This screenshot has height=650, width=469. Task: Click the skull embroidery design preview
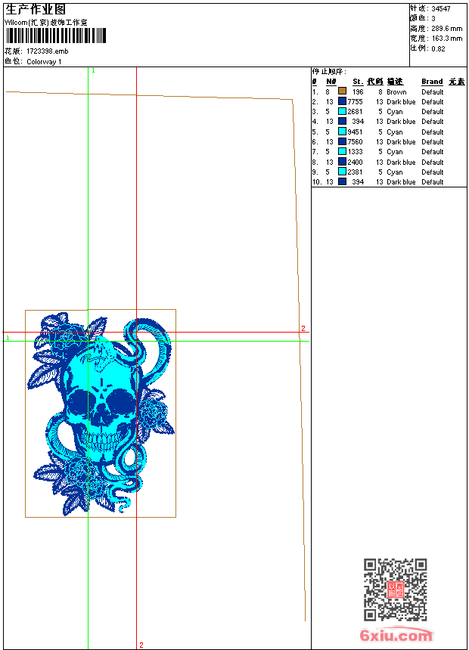pyautogui.click(x=101, y=414)
